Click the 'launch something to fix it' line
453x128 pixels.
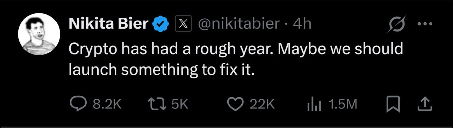click(x=162, y=70)
